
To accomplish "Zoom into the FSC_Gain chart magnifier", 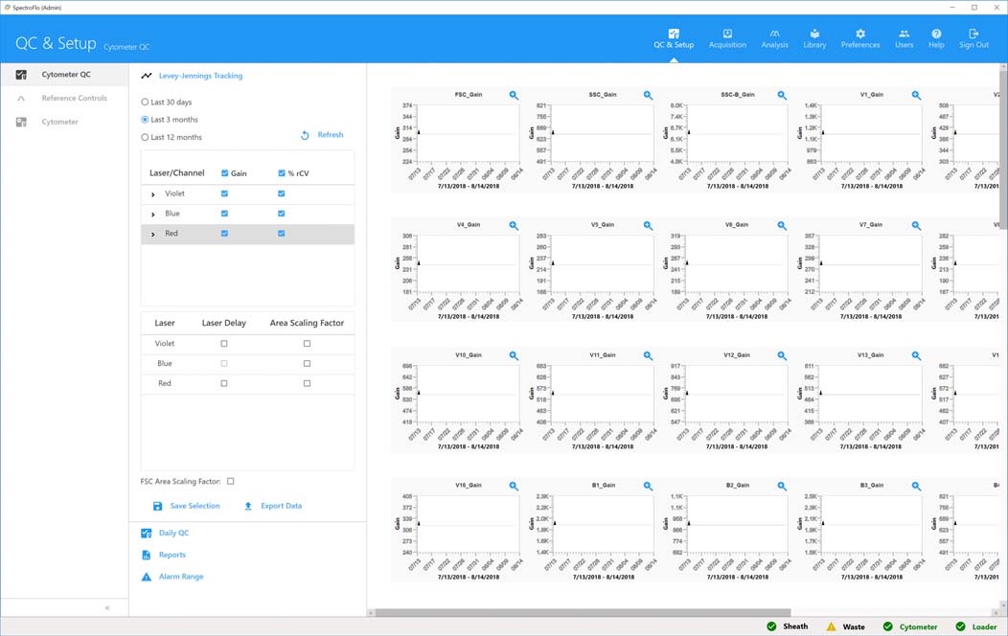I will [514, 96].
